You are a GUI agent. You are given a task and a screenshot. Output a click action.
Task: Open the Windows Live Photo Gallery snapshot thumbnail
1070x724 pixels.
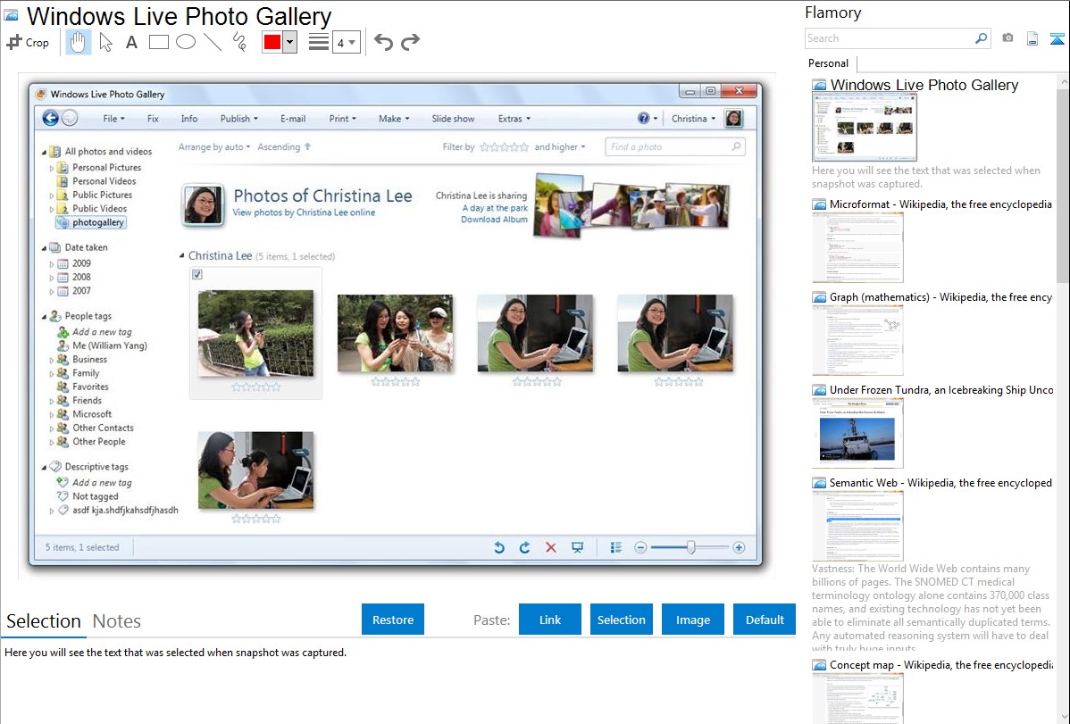[865, 128]
